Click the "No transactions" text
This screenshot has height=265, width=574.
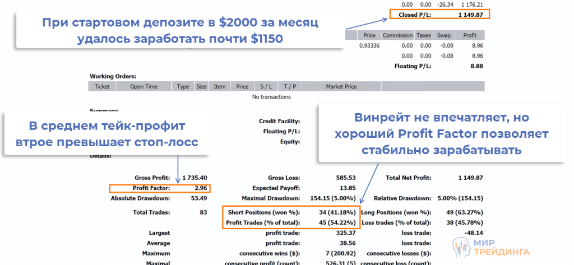(271, 97)
